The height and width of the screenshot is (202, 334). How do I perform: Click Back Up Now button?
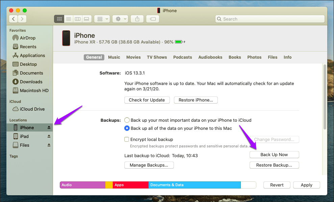click(x=274, y=154)
